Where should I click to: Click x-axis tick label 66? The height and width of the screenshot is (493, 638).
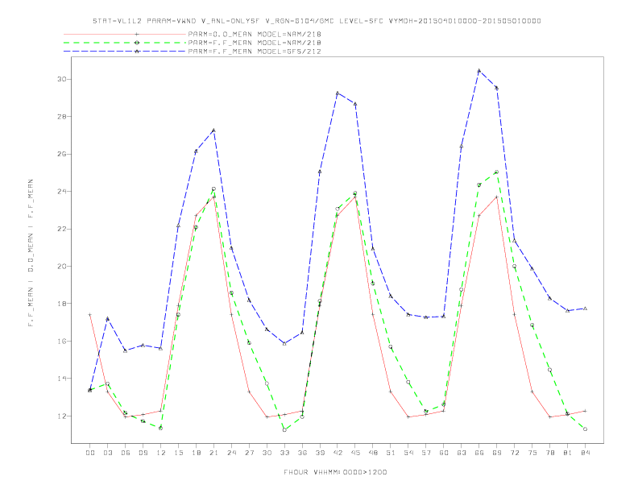479,453
